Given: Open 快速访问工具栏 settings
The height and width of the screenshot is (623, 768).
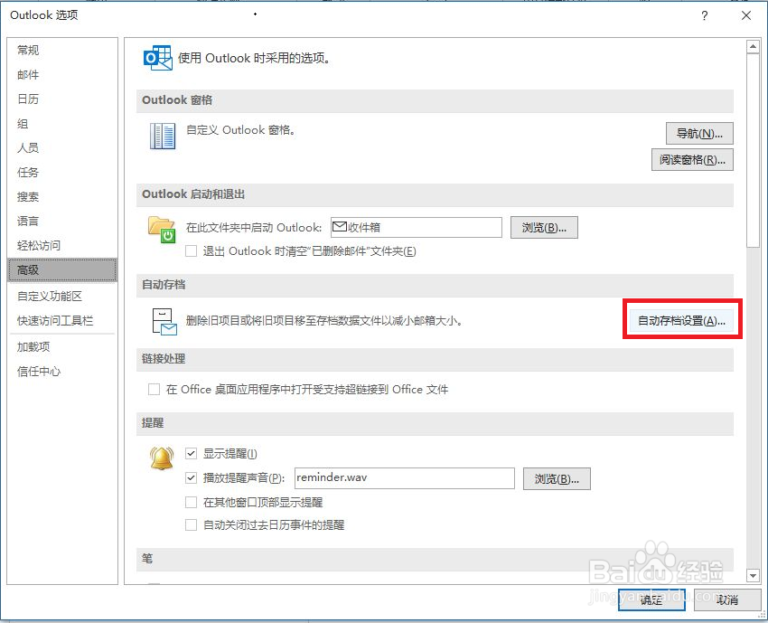Looking at the screenshot, I should [x=62, y=321].
